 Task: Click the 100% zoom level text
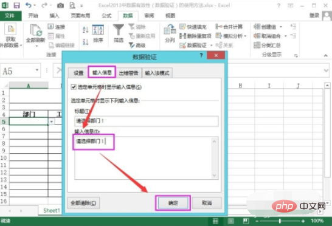click(317, 221)
